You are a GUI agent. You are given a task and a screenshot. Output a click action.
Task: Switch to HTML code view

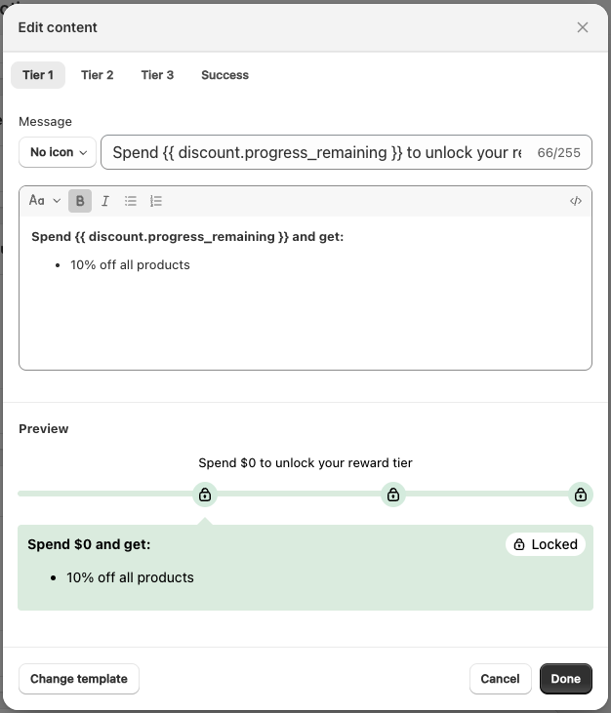[x=576, y=201]
